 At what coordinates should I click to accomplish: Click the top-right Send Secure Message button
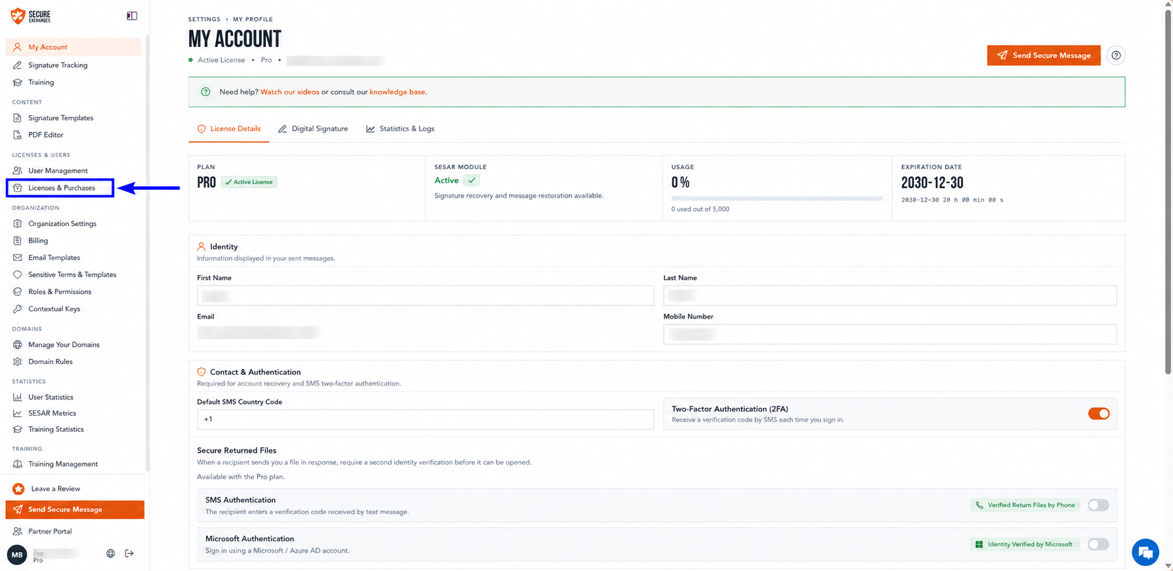coord(1044,55)
